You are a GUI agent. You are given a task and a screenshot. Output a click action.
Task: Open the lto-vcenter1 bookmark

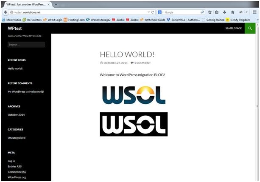click(32, 20)
